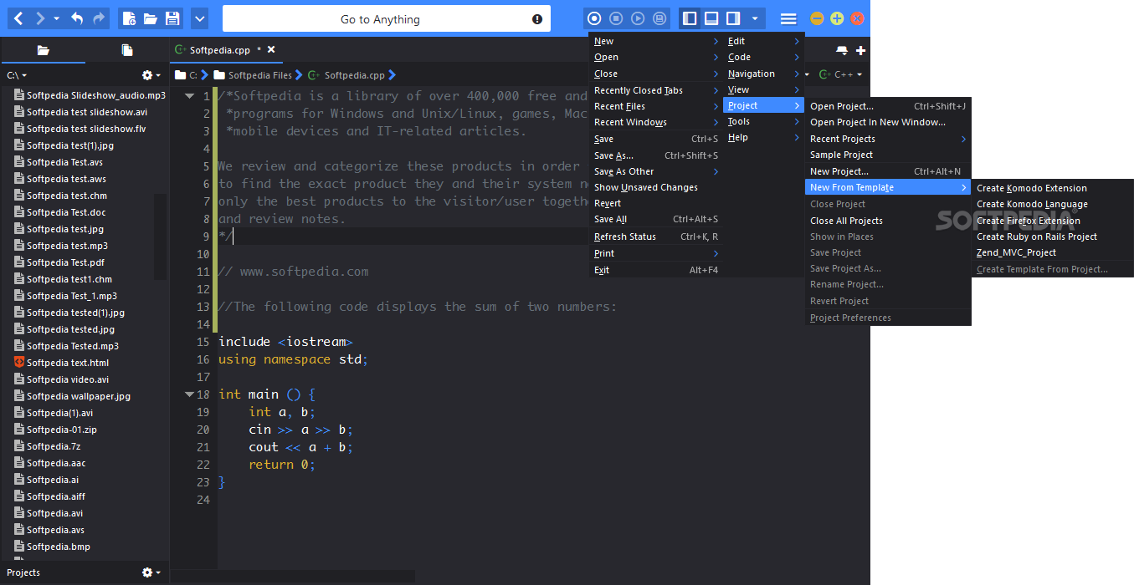The height and width of the screenshot is (585, 1134).
Task: Select Softpedia Test.pdf in file list
Action: pos(65,262)
